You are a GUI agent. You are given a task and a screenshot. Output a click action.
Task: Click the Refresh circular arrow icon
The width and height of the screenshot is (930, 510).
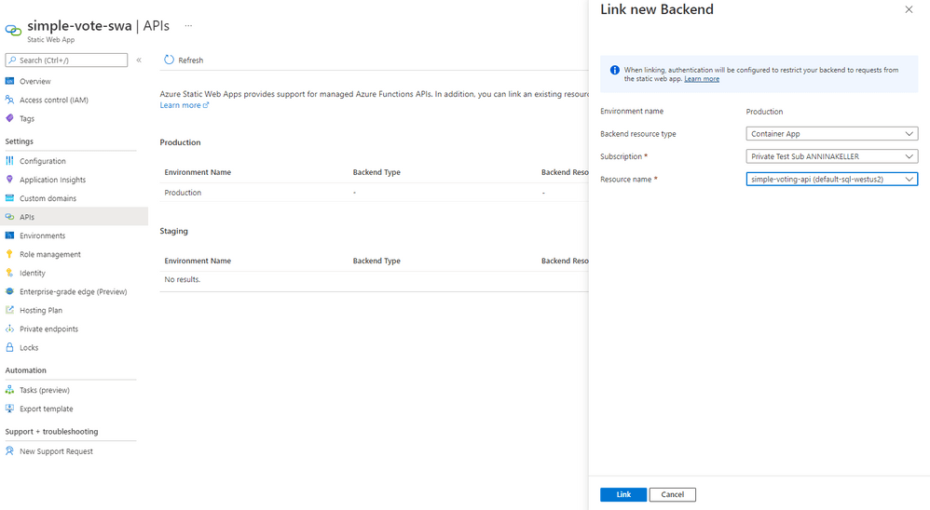pos(169,60)
